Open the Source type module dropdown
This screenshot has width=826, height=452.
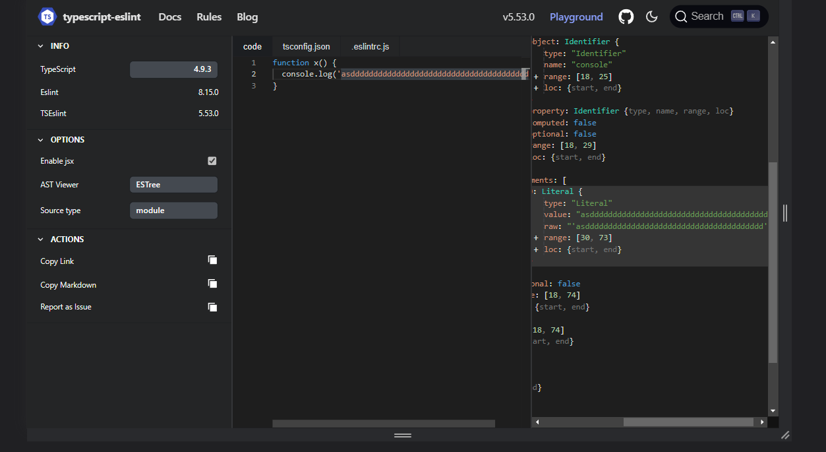tap(173, 210)
